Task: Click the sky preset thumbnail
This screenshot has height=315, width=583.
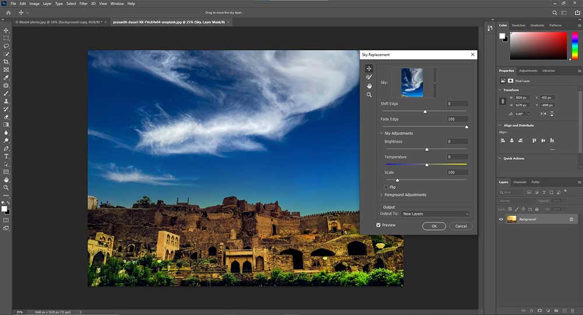Action: point(412,83)
